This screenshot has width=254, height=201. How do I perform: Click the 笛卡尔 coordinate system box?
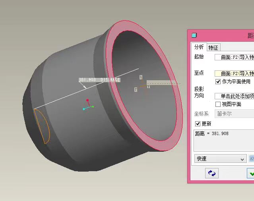tap(234, 114)
